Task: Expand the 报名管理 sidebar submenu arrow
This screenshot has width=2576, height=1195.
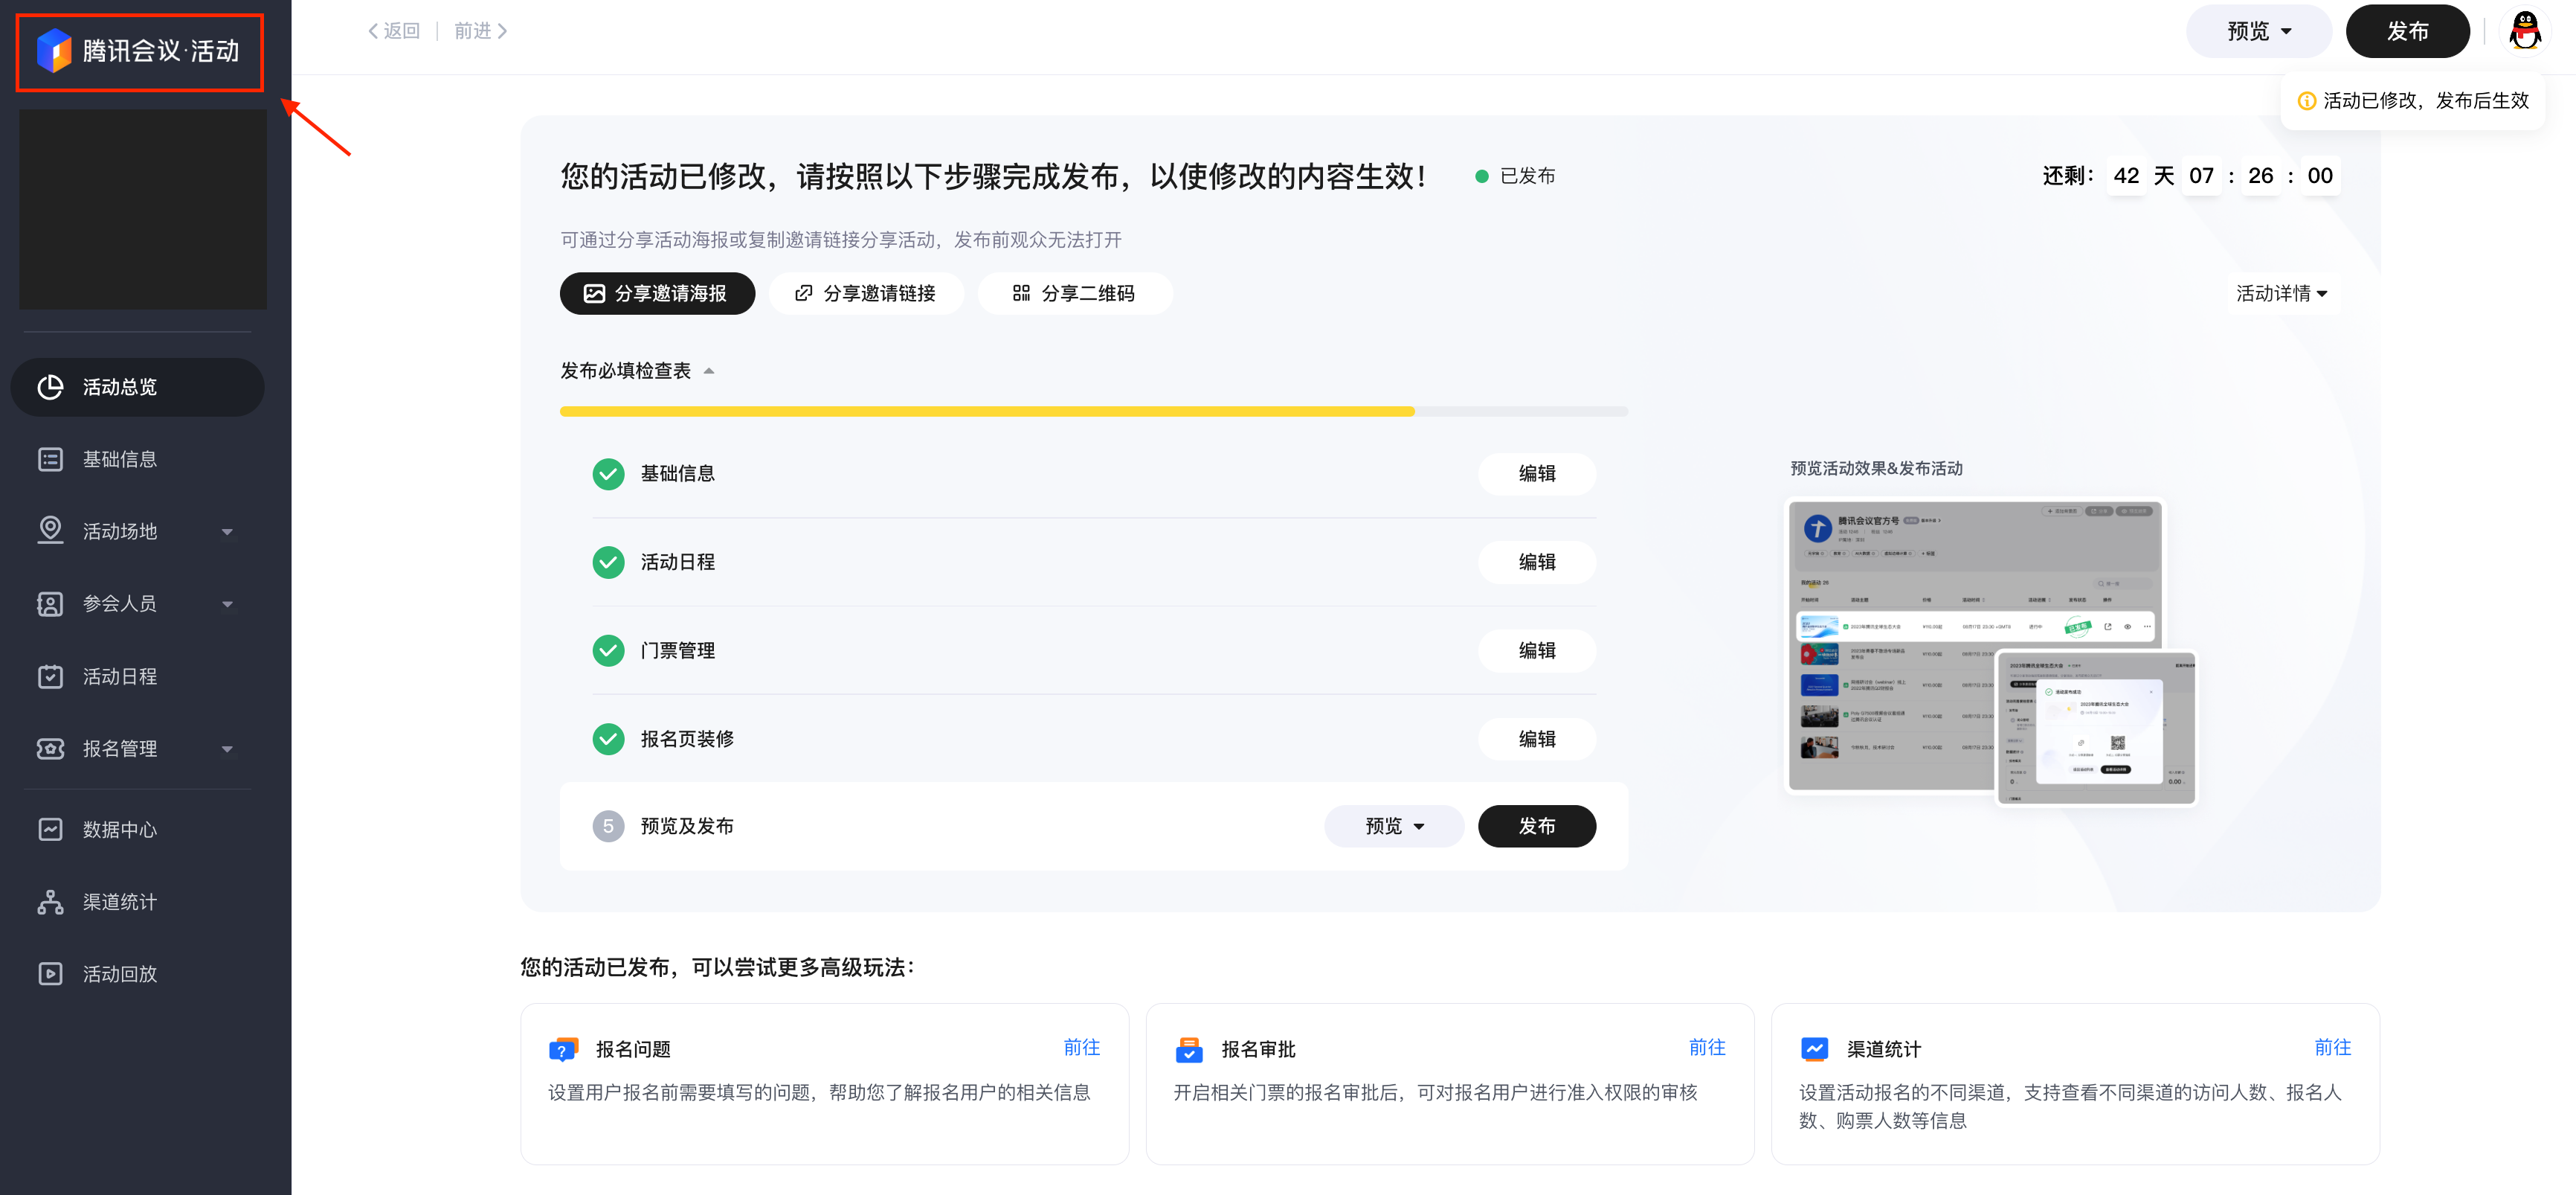Action: pyautogui.click(x=227, y=749)
